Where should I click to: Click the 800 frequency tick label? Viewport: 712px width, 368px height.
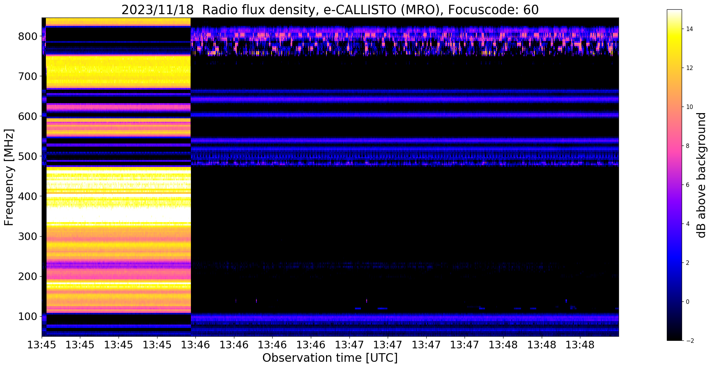pyautogui.click(x=27, y=36)
